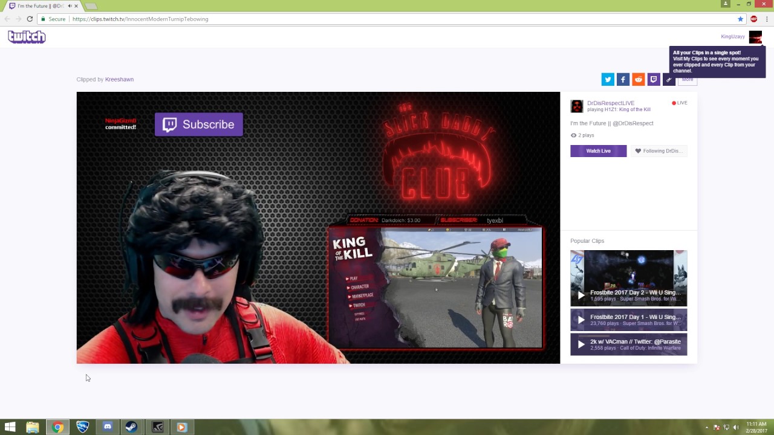
Task: Reload the page
Action: (30, 19)
